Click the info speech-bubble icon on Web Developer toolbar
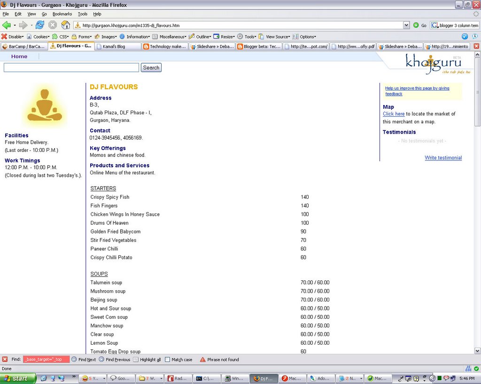The height and width of the screenshot is (384, 481). click(475, 36)
